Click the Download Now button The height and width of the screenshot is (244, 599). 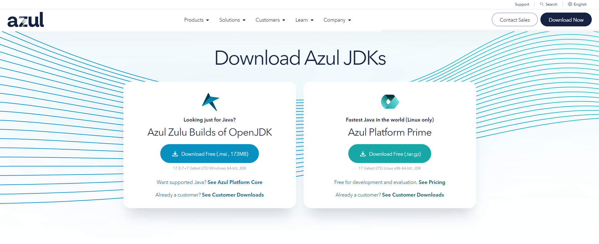click(x=566, y=19)
